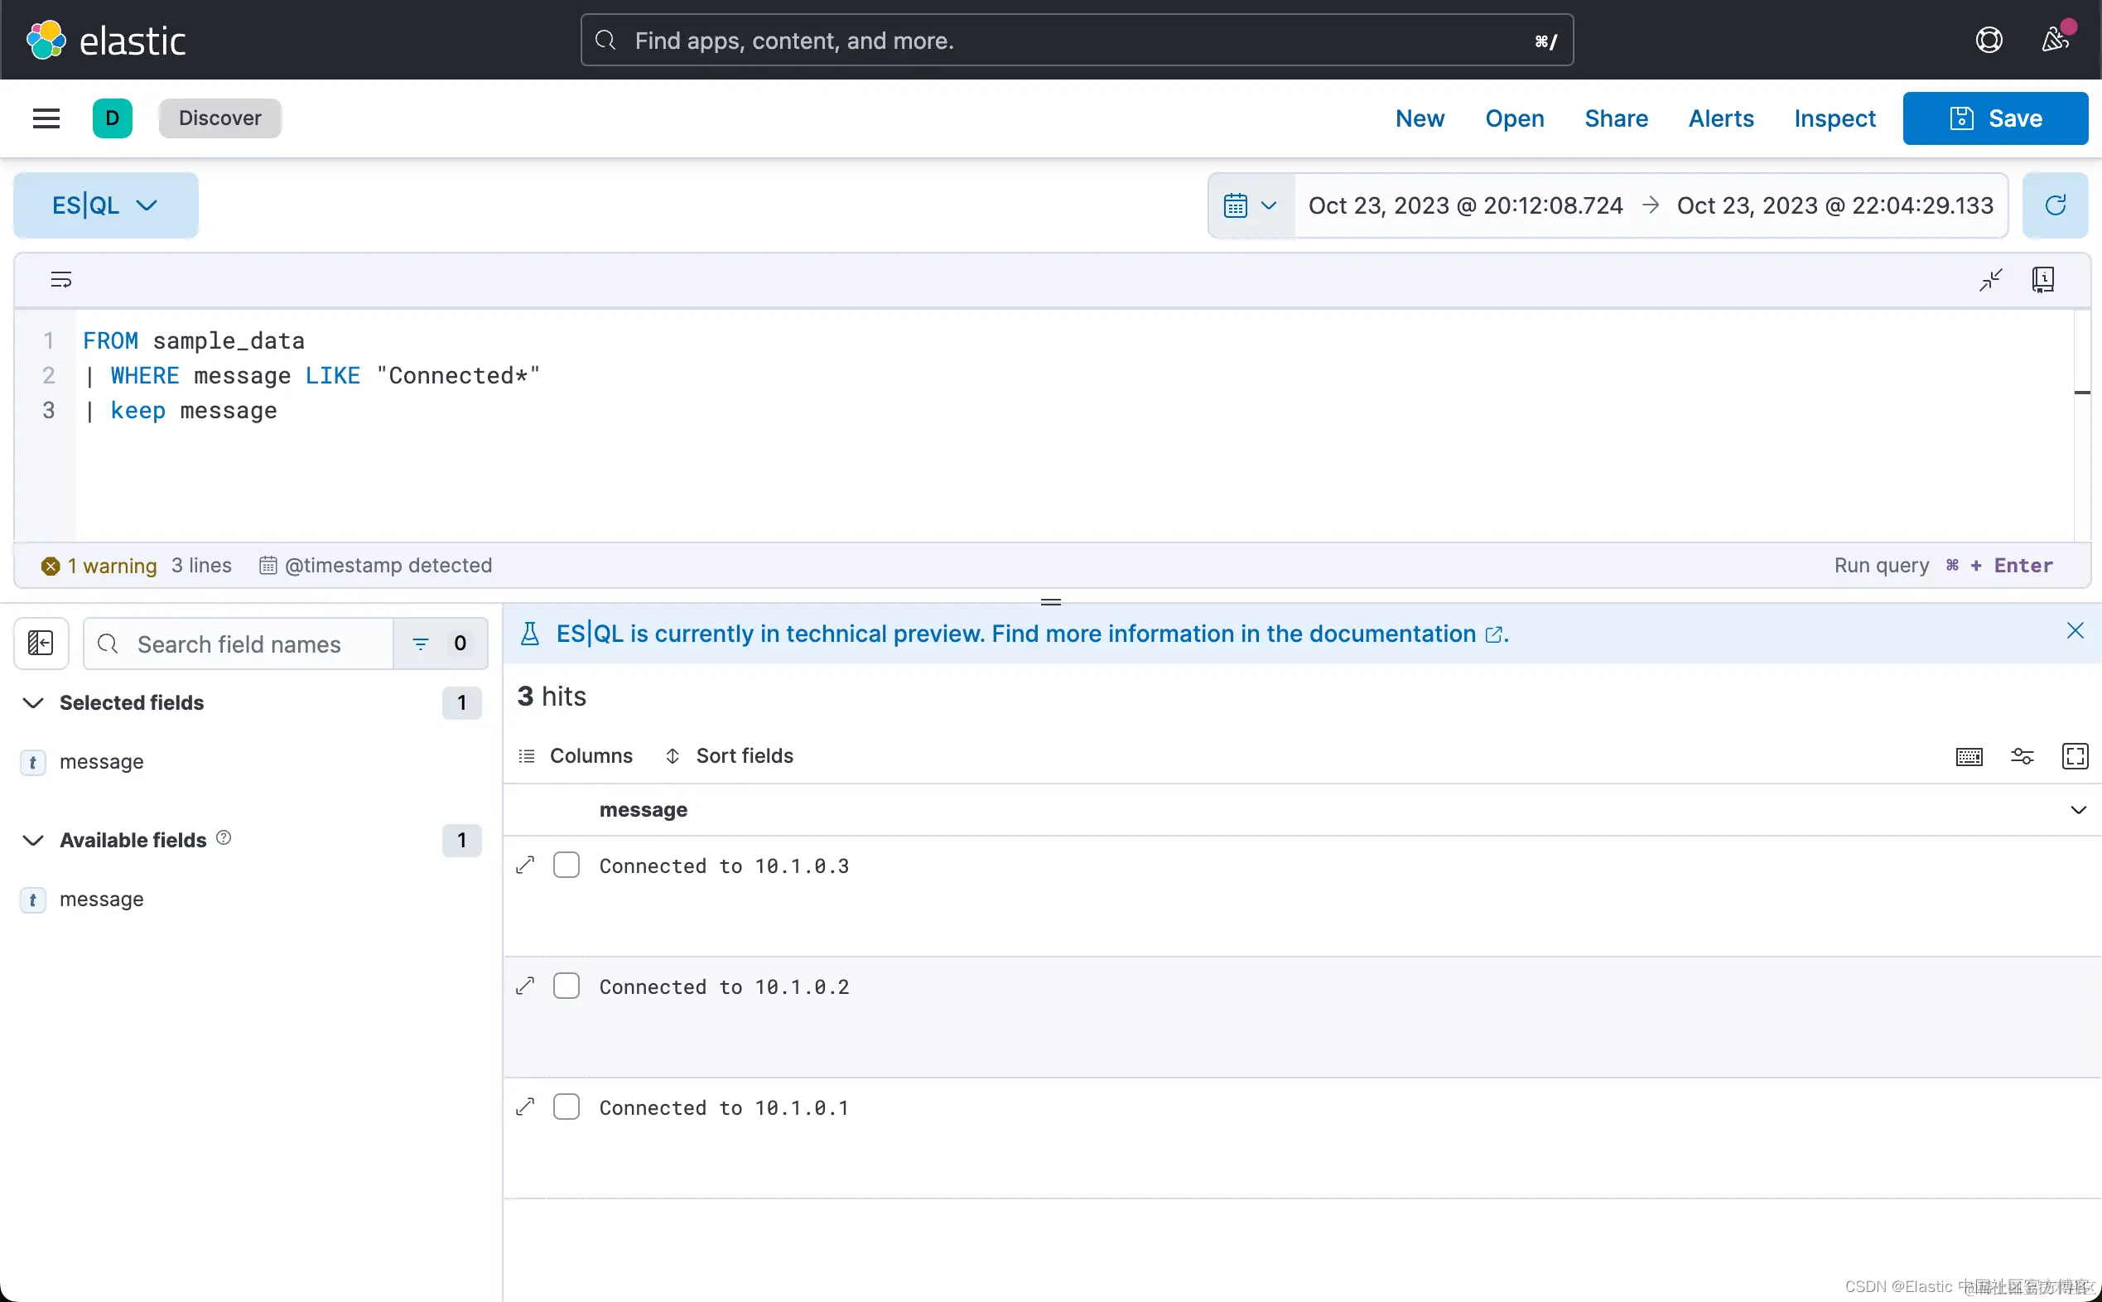Open the help menu lifebuoy icon
This screenshot has width=2102, height=1302.
coord(1989,41)
